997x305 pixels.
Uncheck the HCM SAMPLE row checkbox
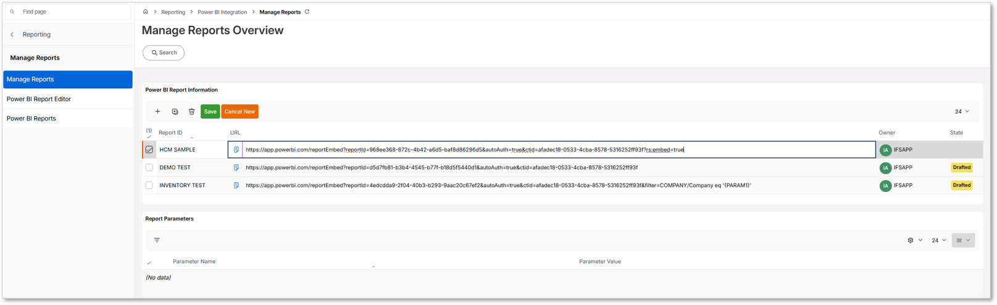click(149, 149)
